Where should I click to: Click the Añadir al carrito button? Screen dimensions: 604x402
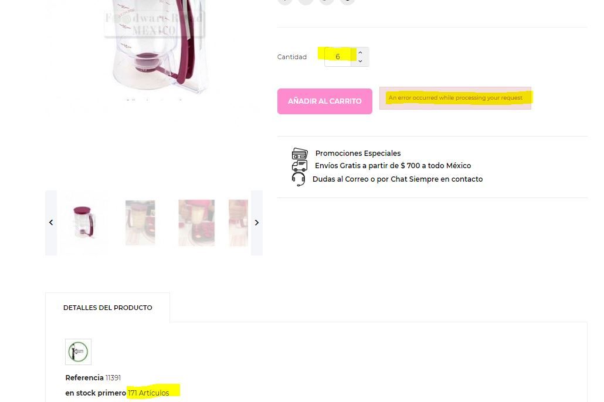[x=325, y=101]
